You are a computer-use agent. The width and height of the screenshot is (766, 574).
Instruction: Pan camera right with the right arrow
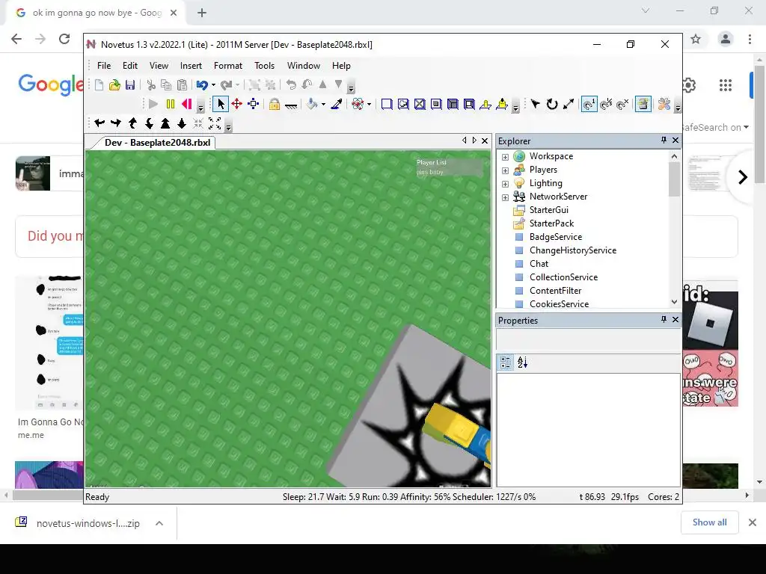coord(116,123)
